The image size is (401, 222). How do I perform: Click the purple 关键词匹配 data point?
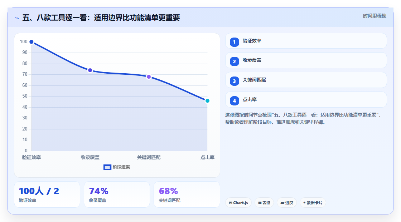149,77
